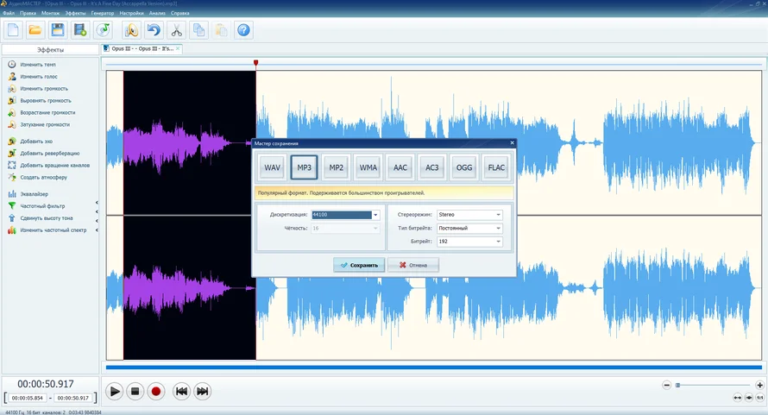
Task: Open the Правка menu
Action: click(28, 13)
